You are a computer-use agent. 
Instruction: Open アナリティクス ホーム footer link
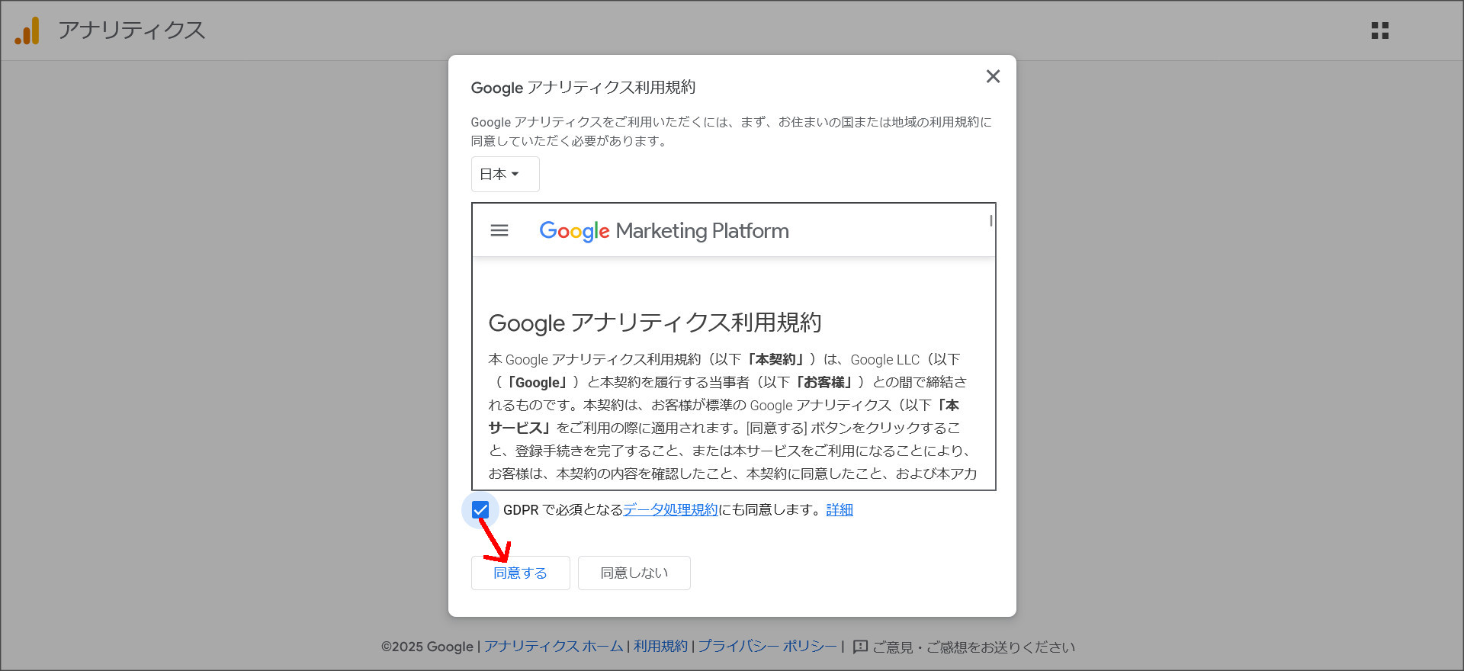point(554,647)
